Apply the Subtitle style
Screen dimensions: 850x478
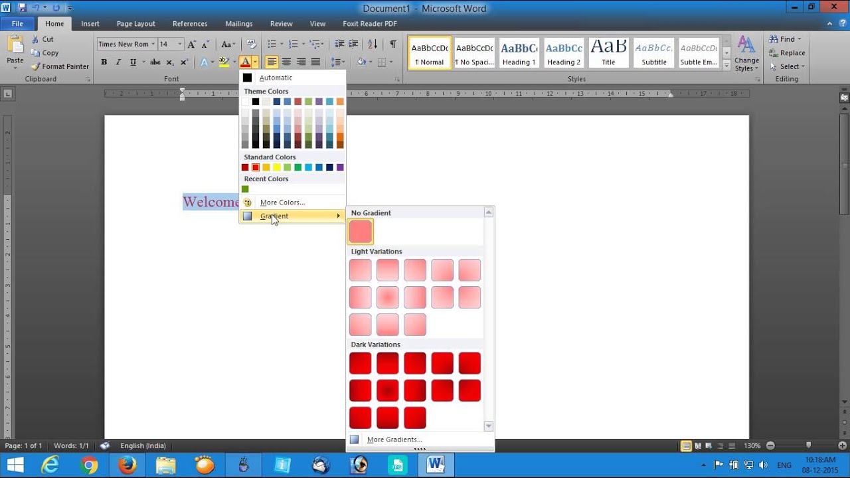pyautogui.click(x=653, y=53)
